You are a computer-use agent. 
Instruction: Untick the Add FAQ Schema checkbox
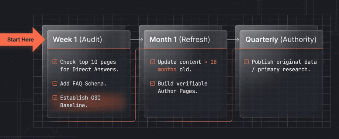(x=55, y=84)
